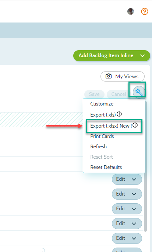Viewport: 152px width, 252px height.
Task: Choose Reset Defaults from the menu
Action: click(106, 167)
